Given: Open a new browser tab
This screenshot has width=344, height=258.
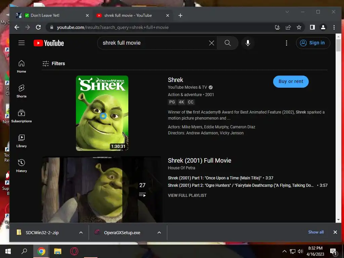Looking at the screenshot, I should [180, 15].
